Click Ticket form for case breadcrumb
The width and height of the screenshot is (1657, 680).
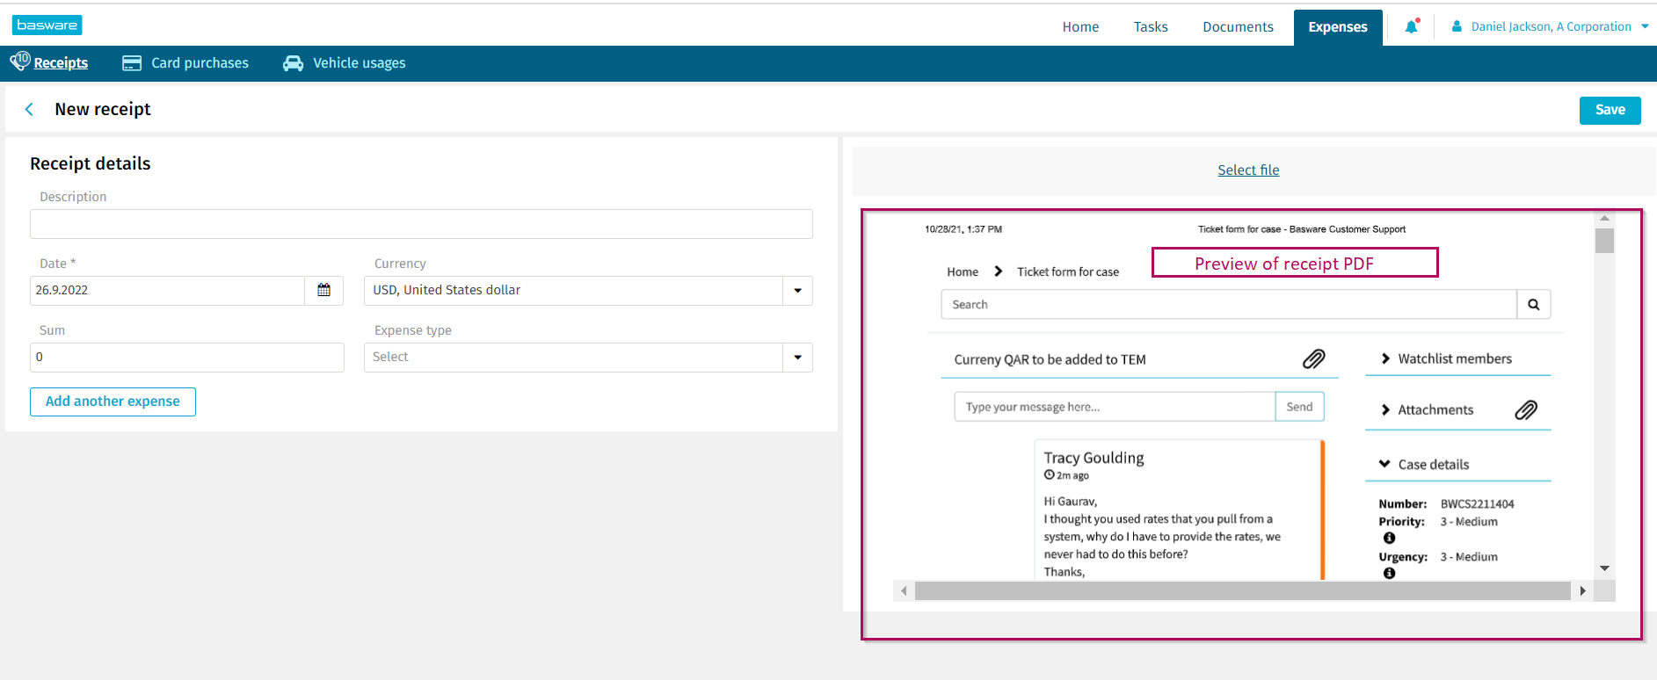coord(1068,271)
